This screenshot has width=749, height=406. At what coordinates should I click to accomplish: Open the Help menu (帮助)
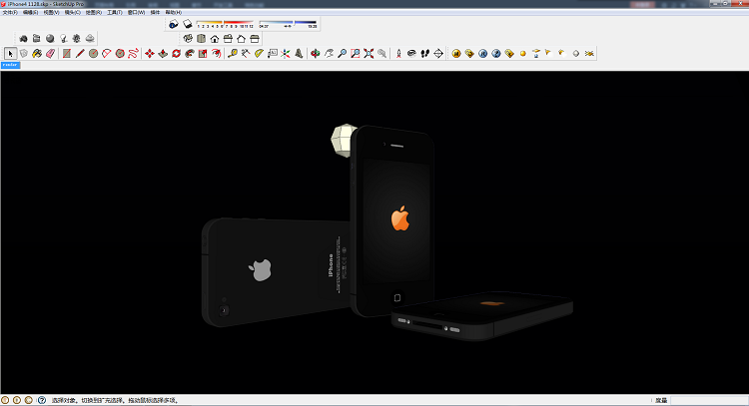pyautogui.click(x=174, y=12)
